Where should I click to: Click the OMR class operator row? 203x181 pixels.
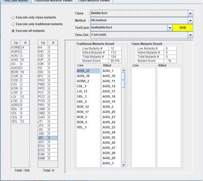tap(48, 109)
